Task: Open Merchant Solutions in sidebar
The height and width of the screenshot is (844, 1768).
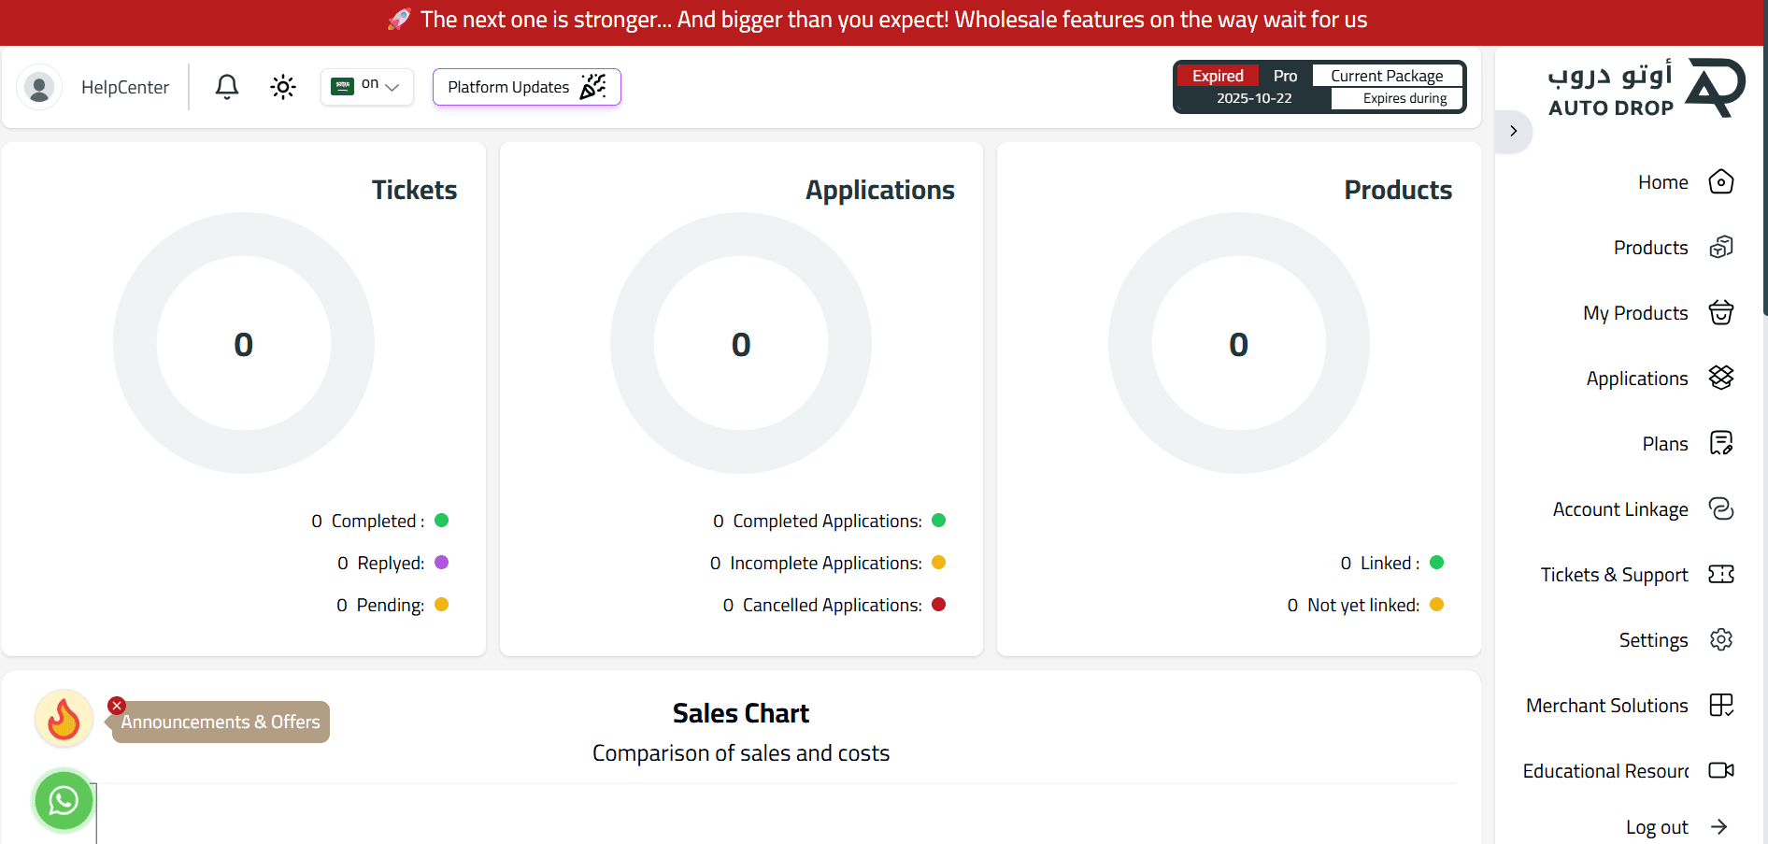Action: click(1607, 706)
